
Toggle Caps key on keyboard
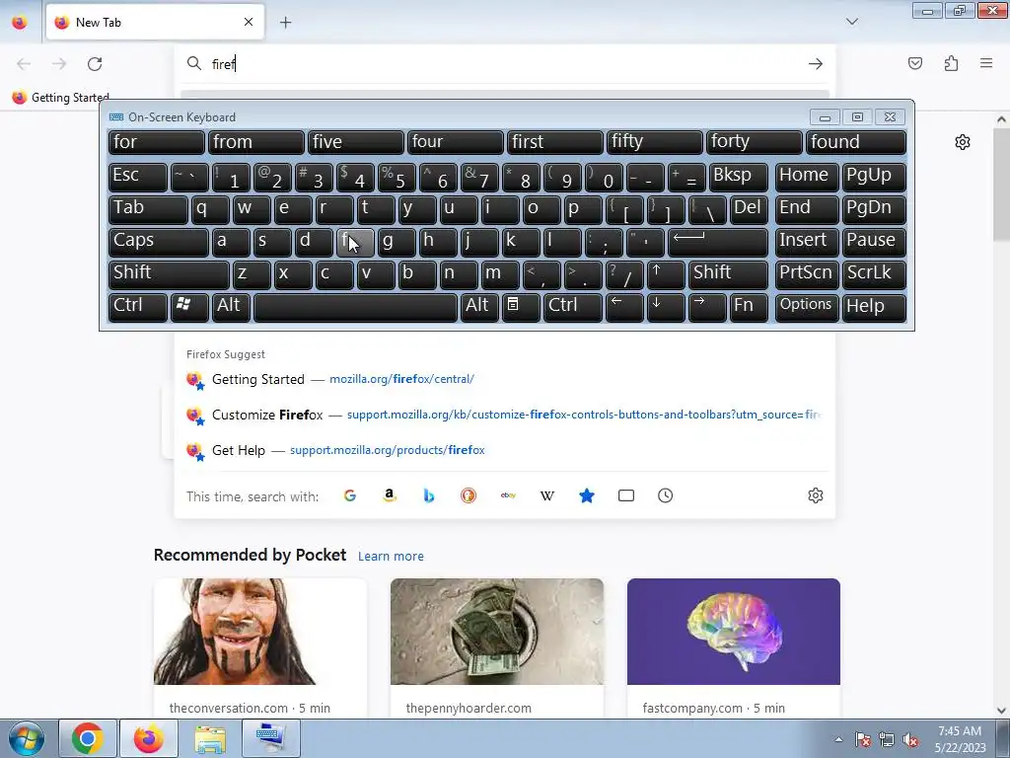coord(159,242)
